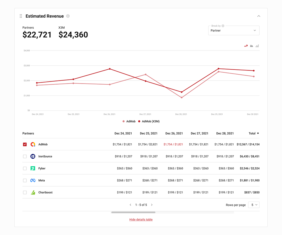Open the Break by Partner dropdown
The height and width of the screenshot is (235, 282).
pyautogui.click(x=234, y=30)
